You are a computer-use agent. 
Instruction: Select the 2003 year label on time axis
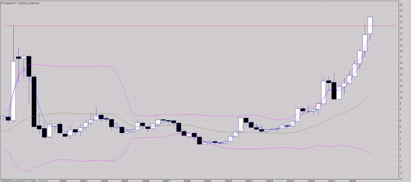(x=83, y=181)
